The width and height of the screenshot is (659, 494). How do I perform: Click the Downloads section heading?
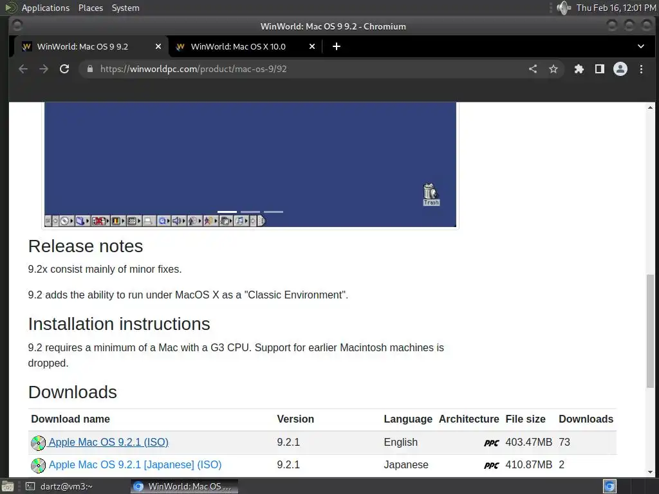[72, 392]
